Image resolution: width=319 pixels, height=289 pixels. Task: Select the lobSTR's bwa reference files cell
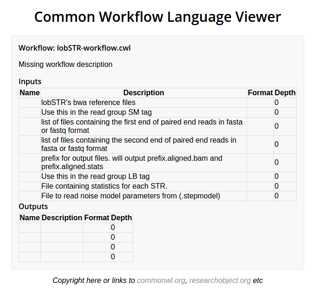click(144, 103)
